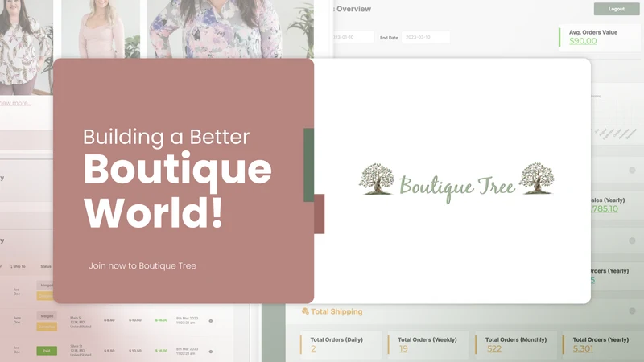Viewport: 644px width, 362px height.
Task: View order details eye icon for Main St row
Action: [x=211, y=321]
